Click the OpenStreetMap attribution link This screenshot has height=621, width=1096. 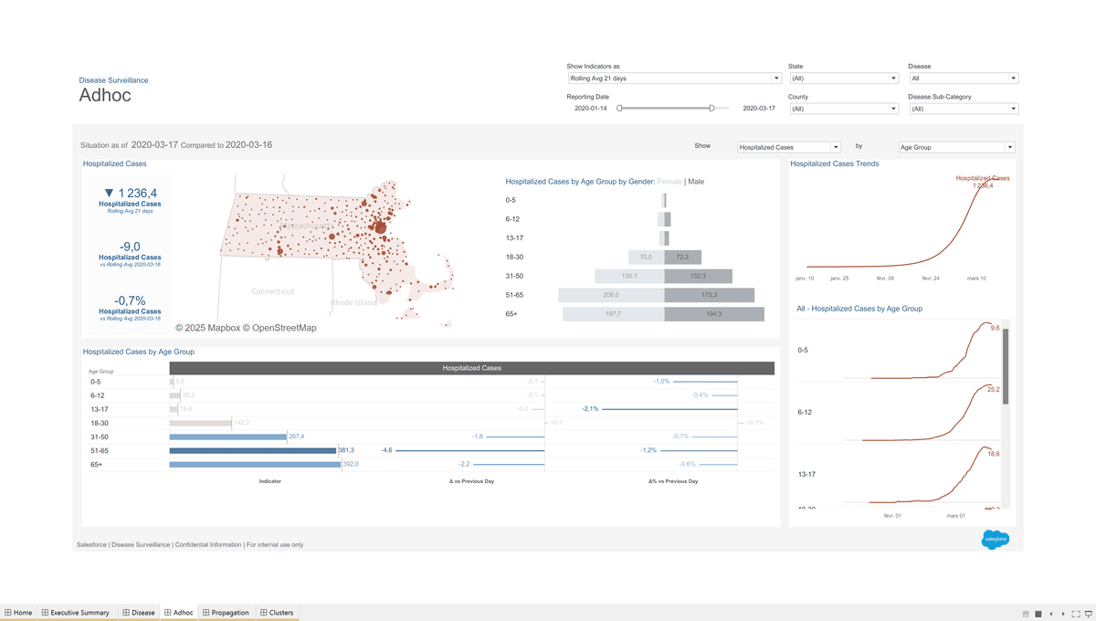coord(284,328)
